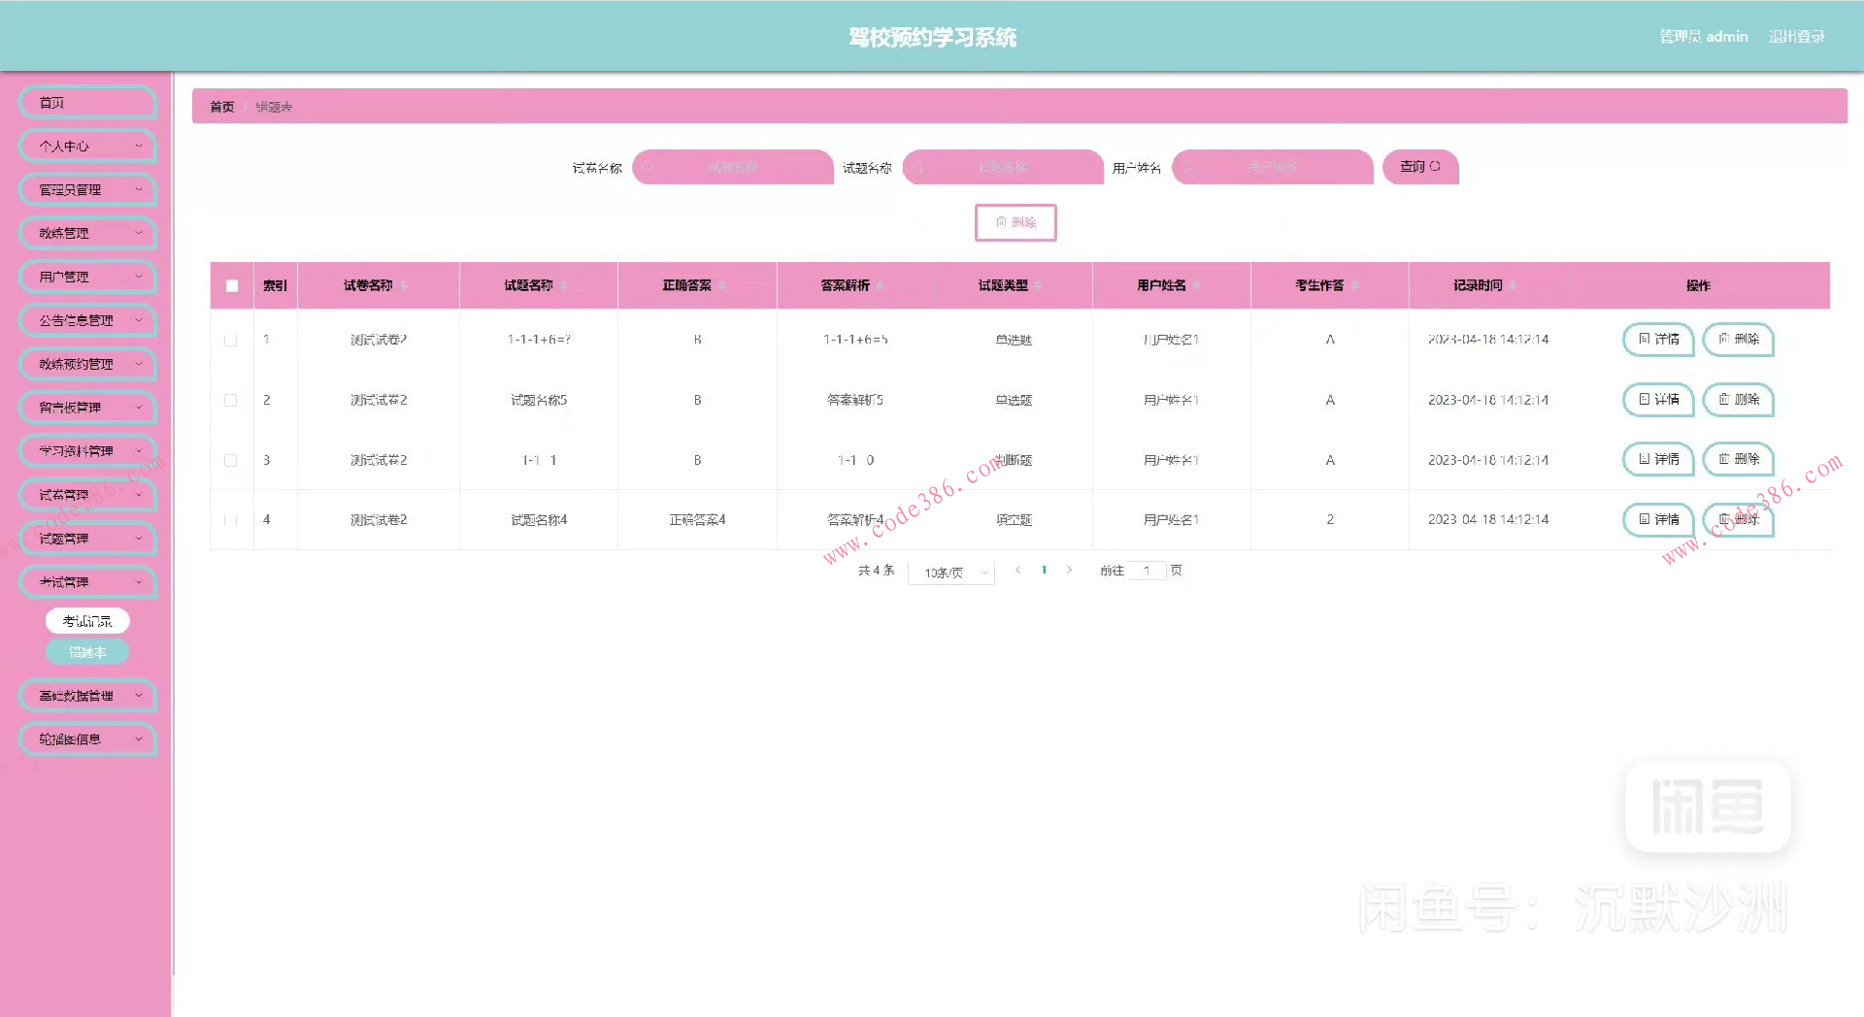
Task: Expand the 教练管理 sidebar menu
Action: [x=87, y=233]
